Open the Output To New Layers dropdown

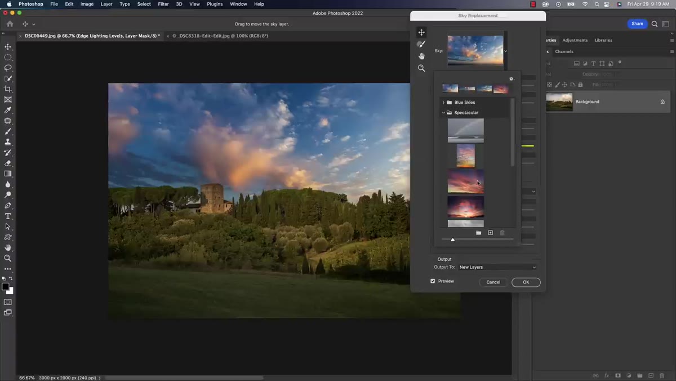497,267
